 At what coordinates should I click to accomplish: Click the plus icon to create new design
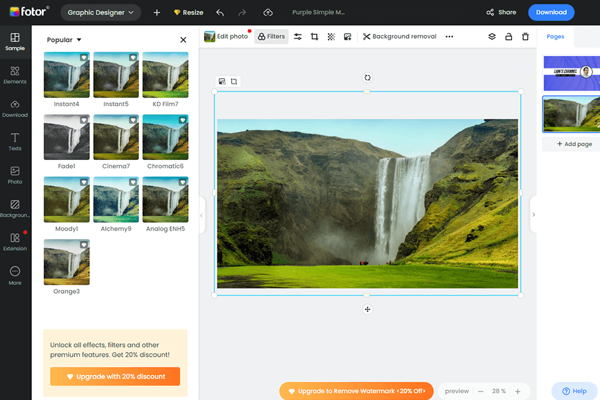pos(156,12)
